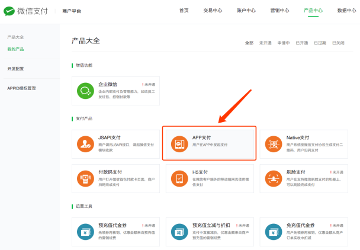Open 开发配置 in the left sidebar
This screenshot has width=360, height=250.
click(15, 69)
